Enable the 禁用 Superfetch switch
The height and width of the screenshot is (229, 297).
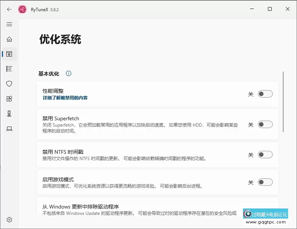tap(265, 124)
